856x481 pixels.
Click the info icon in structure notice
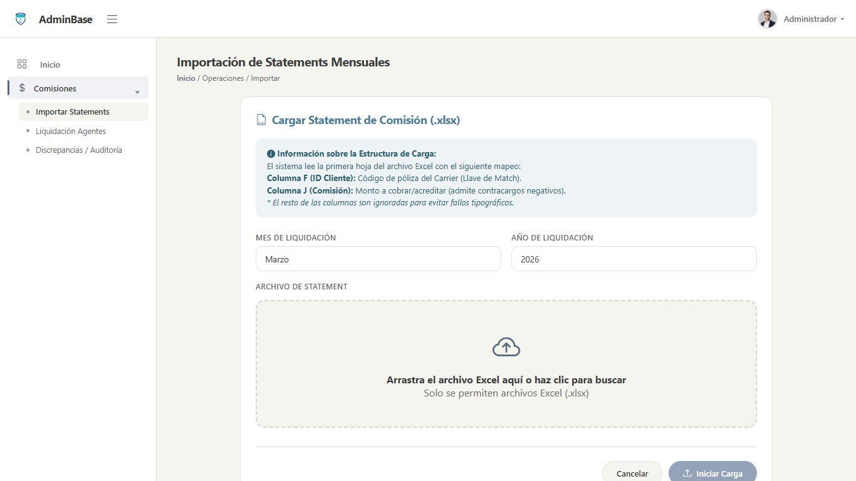[x=271, y=153]
